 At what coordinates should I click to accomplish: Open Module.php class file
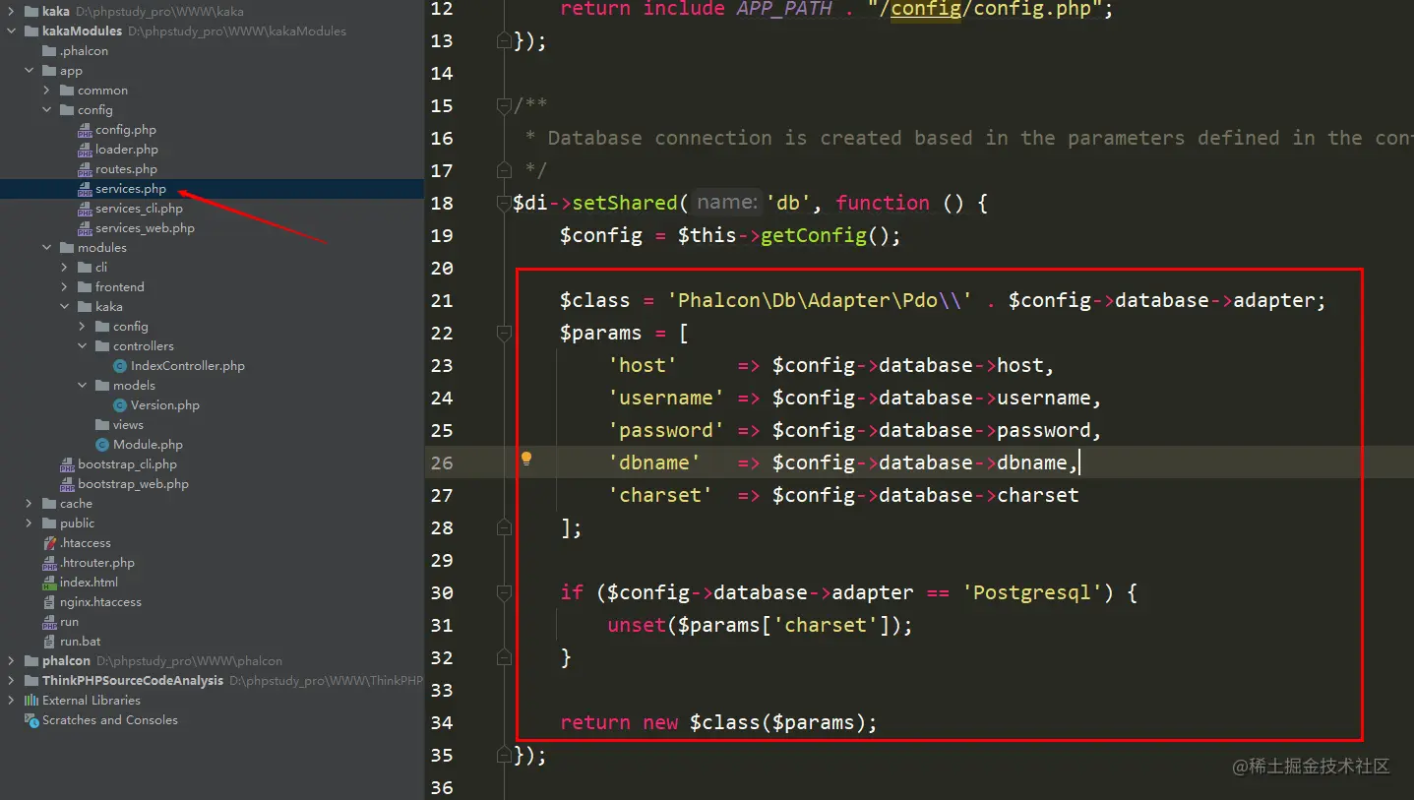(x=148, y=445)
